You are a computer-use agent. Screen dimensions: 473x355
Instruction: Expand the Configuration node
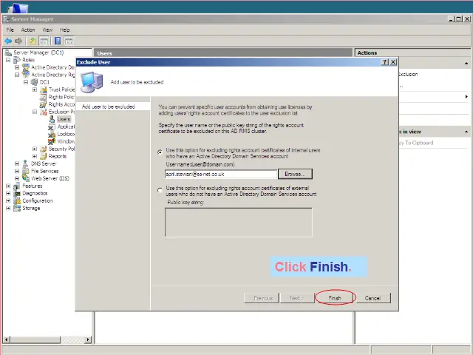(8, 200)
